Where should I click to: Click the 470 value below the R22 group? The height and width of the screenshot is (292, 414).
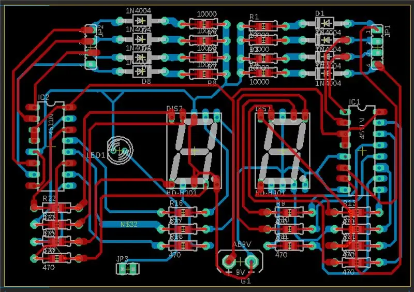tap(49, 268)
